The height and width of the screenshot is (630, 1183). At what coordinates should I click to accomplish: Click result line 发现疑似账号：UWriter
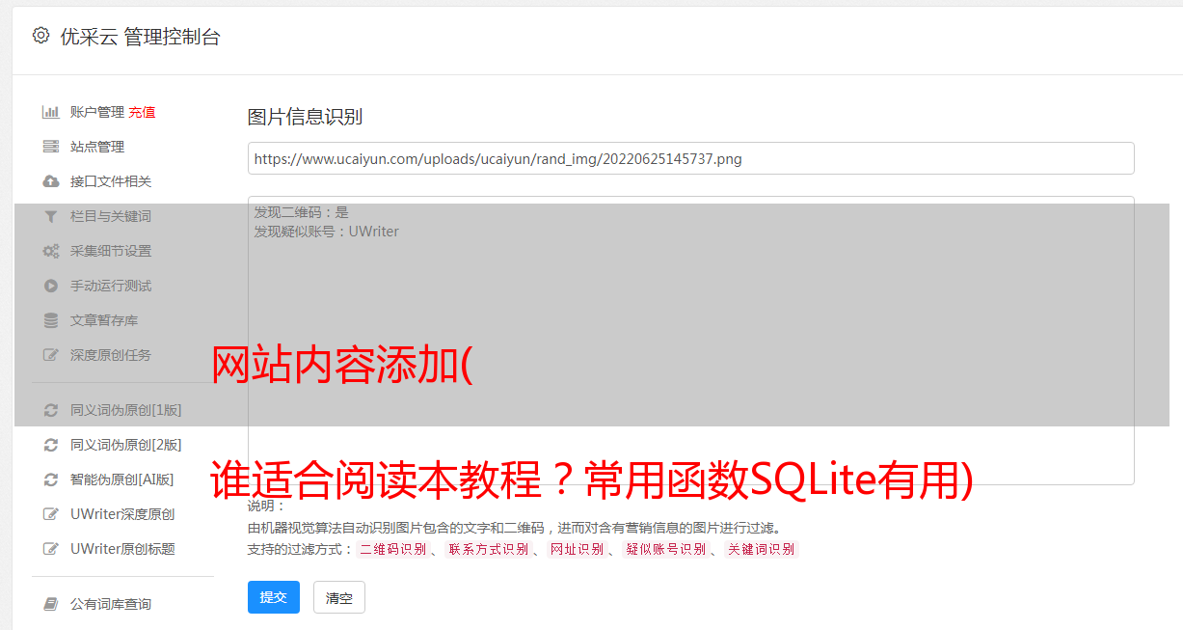[326, 232]
